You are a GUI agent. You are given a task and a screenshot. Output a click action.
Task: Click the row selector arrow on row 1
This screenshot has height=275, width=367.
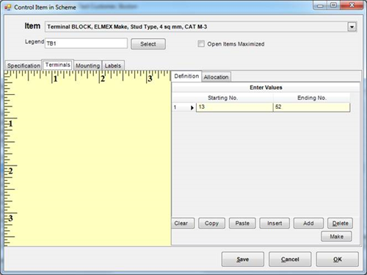(x=192, y=107)
